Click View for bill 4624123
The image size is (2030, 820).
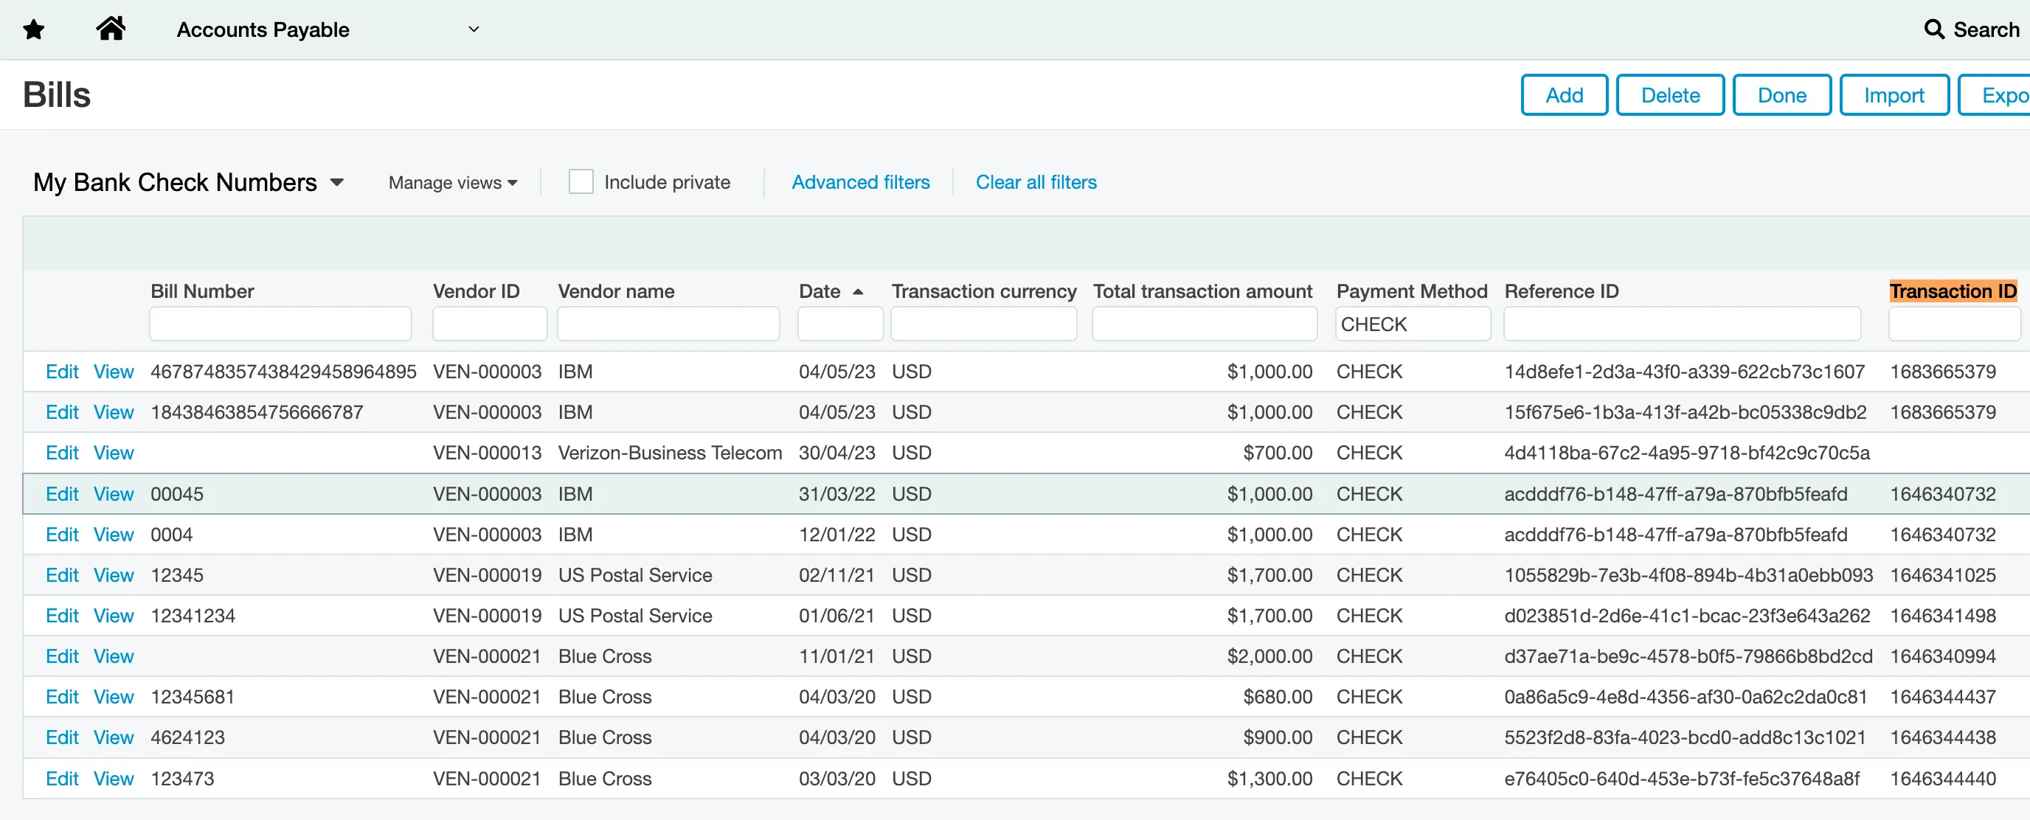pyautogui.click(x=114, y=737)
